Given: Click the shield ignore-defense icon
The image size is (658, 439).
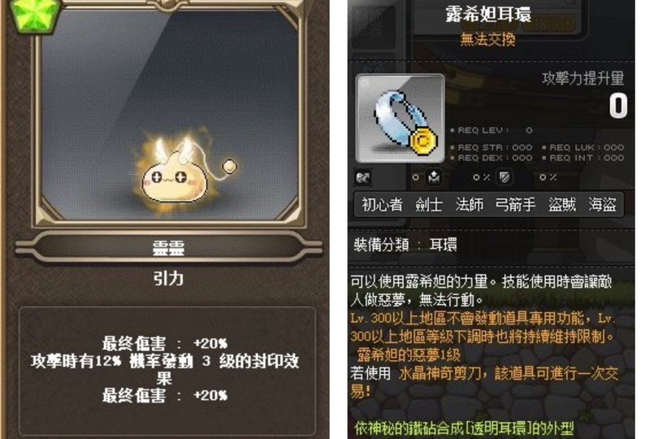Looking at the screenshot, I should 504,178.
